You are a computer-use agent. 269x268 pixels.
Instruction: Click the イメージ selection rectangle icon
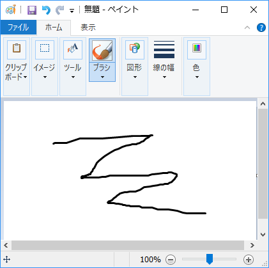45,49
